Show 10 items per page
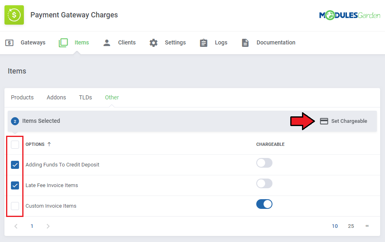Viewport: 385px width, 242px height. [x=335, y=226]
